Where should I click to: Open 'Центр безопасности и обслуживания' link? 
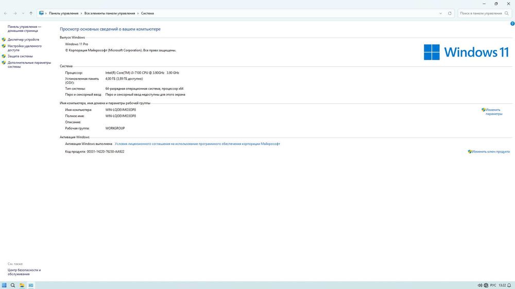pos(24,272)
